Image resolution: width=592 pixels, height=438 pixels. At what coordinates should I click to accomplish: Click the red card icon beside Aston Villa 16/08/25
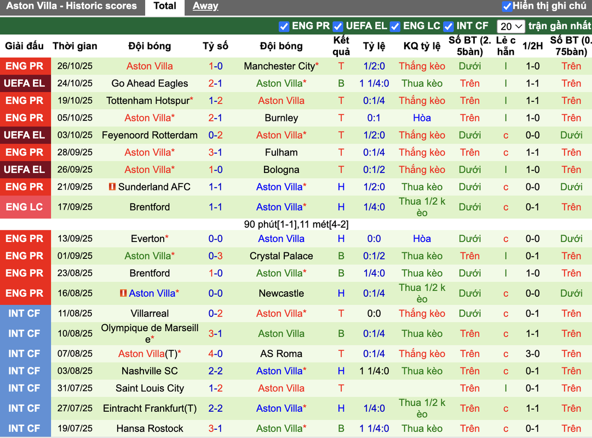(123, 293)
